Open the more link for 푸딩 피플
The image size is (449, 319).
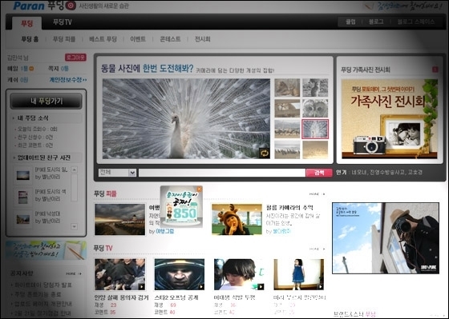pyautogui.click(x=317, y=194)
